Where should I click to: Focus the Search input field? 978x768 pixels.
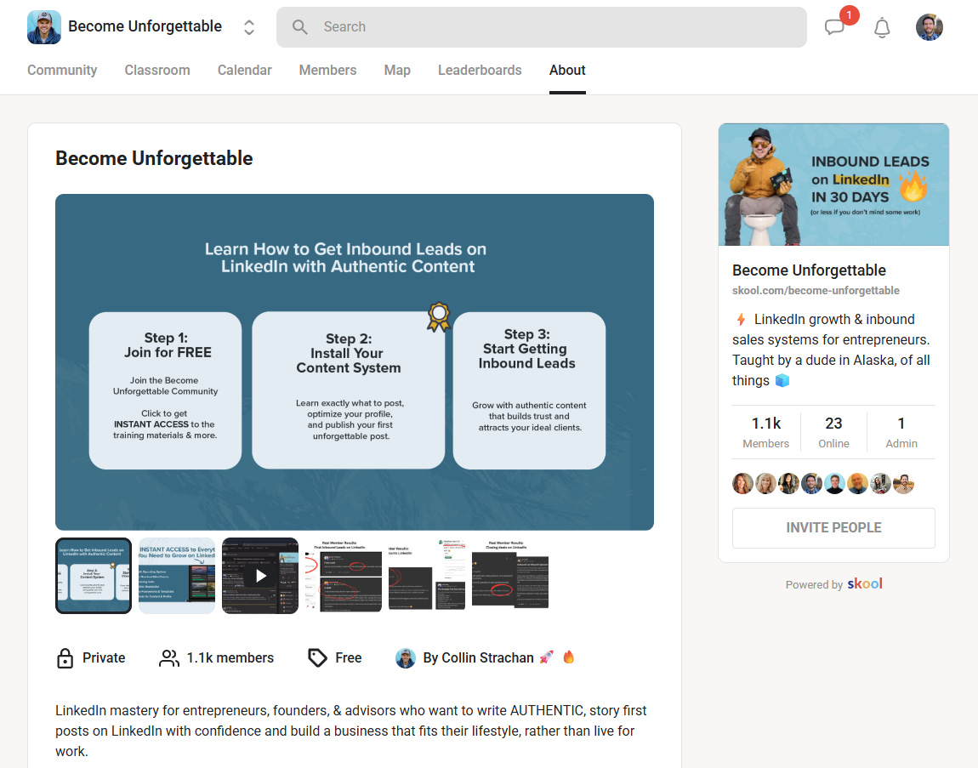[542, 27]
